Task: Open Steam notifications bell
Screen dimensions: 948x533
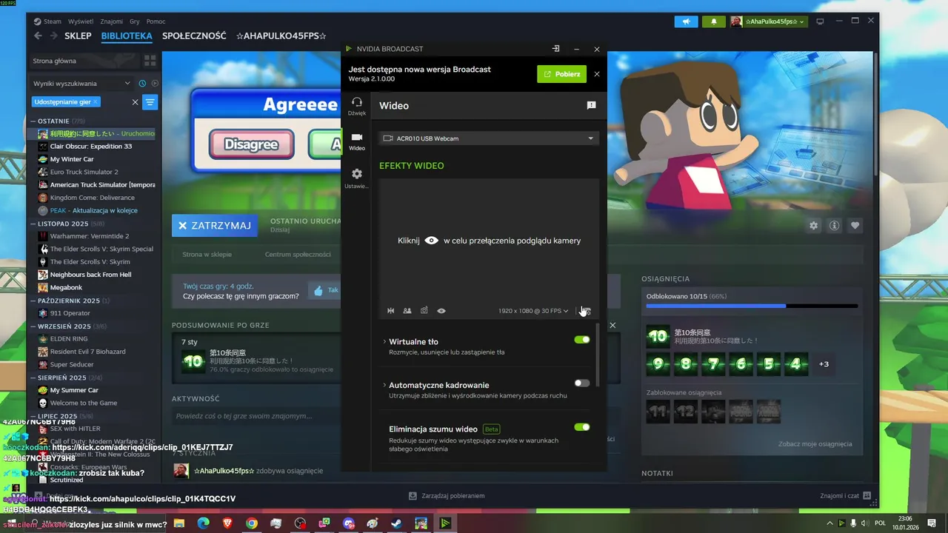Action: (x=714, y=21)
